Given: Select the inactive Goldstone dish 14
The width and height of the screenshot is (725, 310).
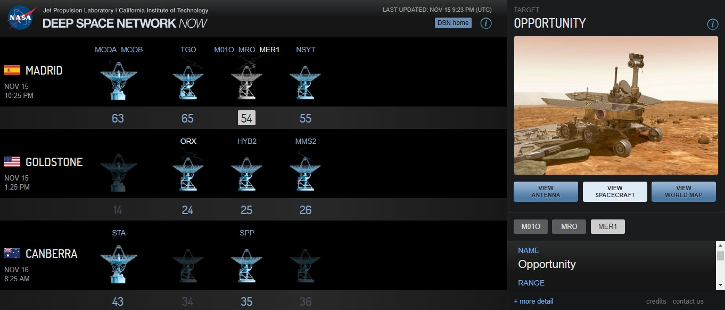Looking at the screenshot, I should [118, 172].
